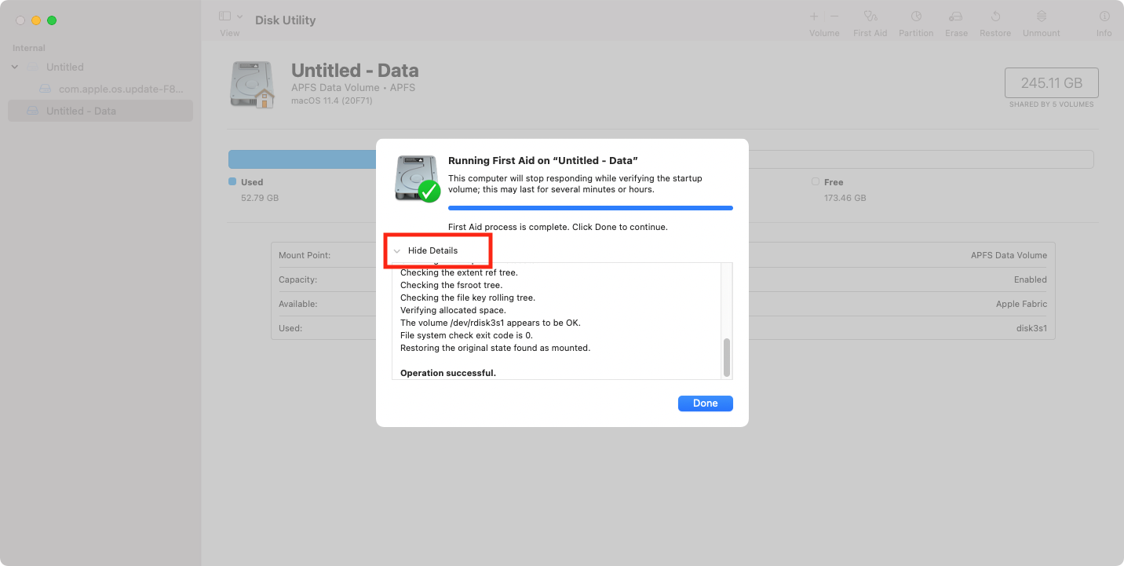This screenshot has height=566, width=1124.
Task: Click the First Aid toolbar icon
Action: (x=870, y=16)
